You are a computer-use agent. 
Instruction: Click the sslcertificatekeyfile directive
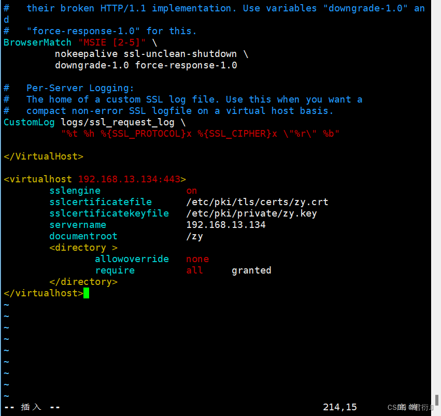109,213
